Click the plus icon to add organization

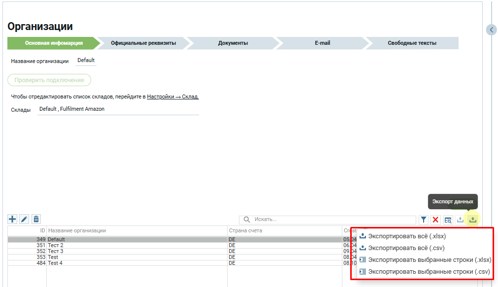13,219
